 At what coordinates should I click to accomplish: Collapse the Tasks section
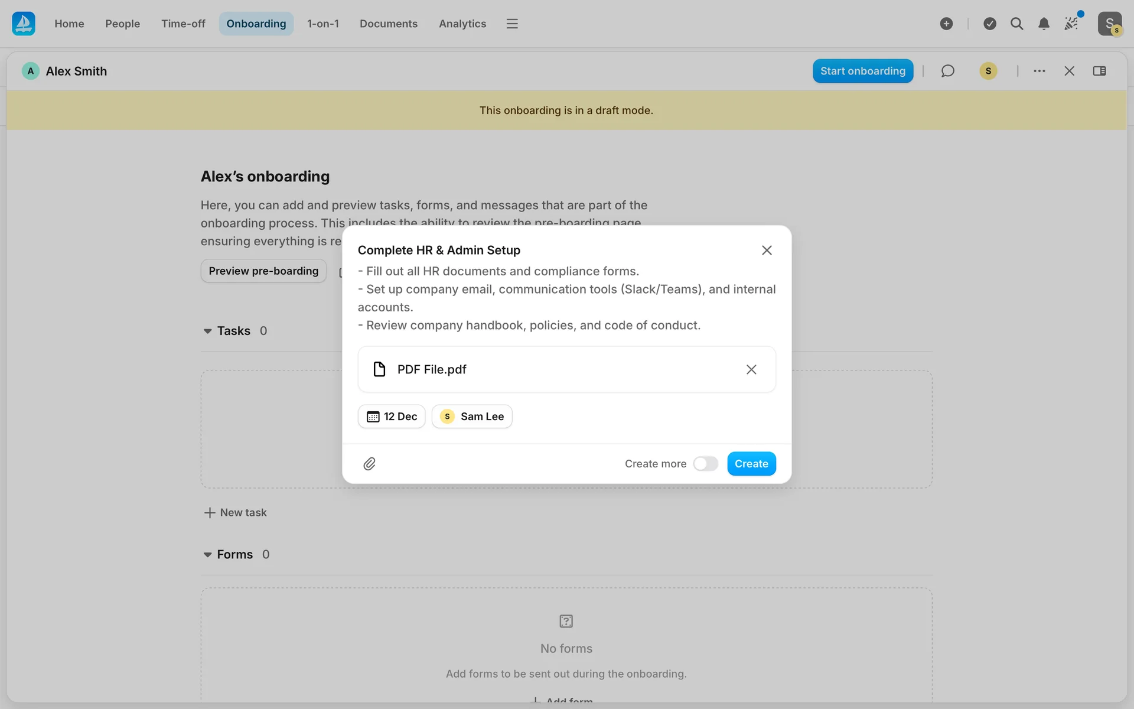207,331
